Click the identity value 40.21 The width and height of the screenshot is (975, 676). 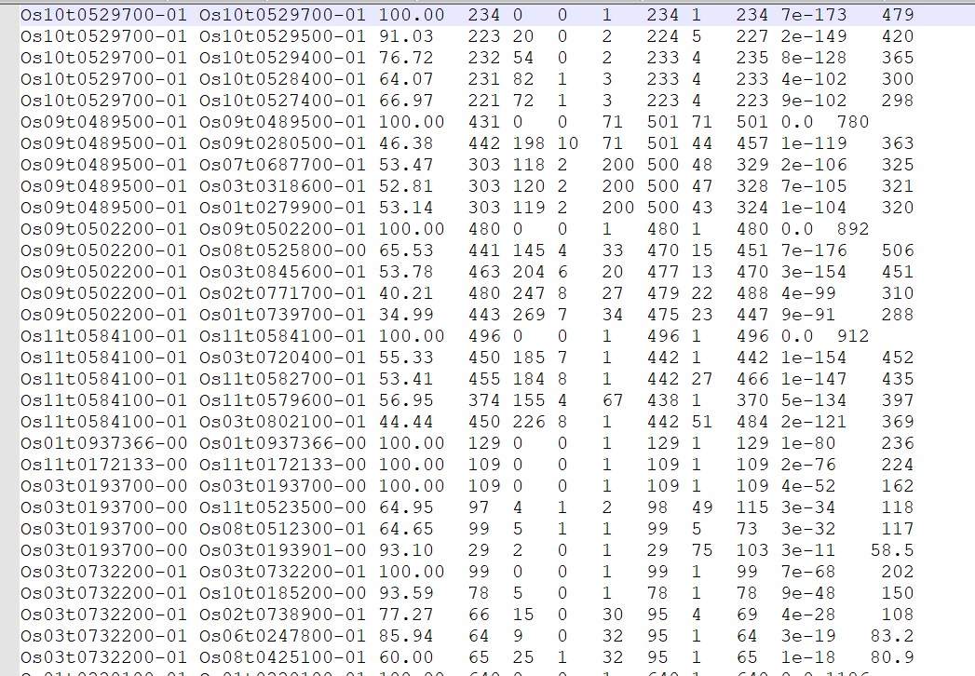(412, 293)
